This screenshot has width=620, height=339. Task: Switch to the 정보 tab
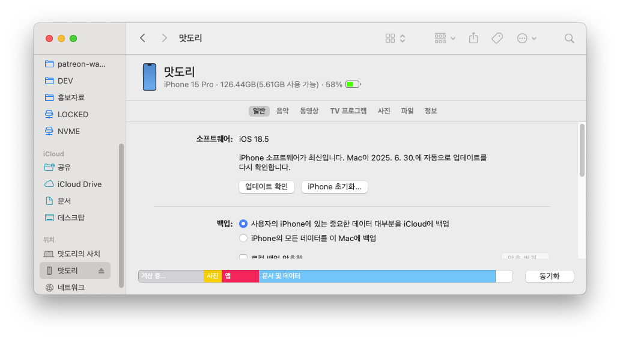click(x=431, y=111)
